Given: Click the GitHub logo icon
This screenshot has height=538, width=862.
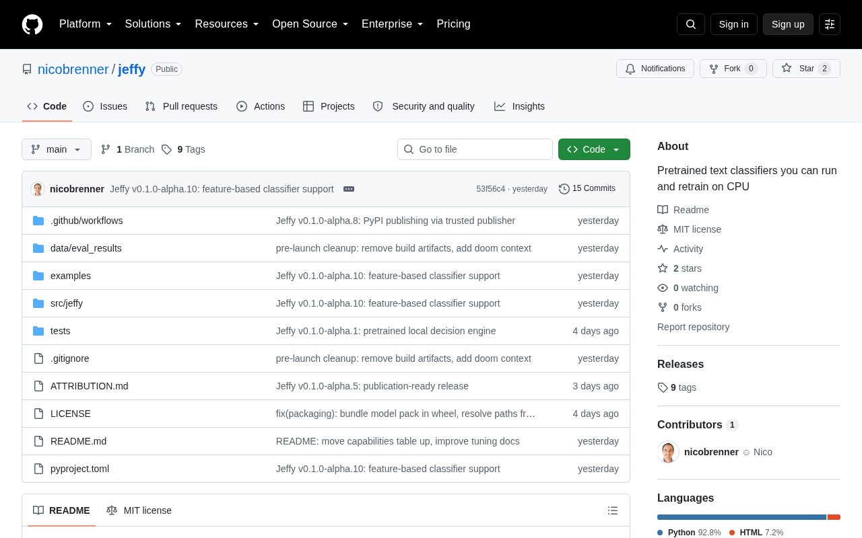Looking at the screenshot, I should 32,24.
